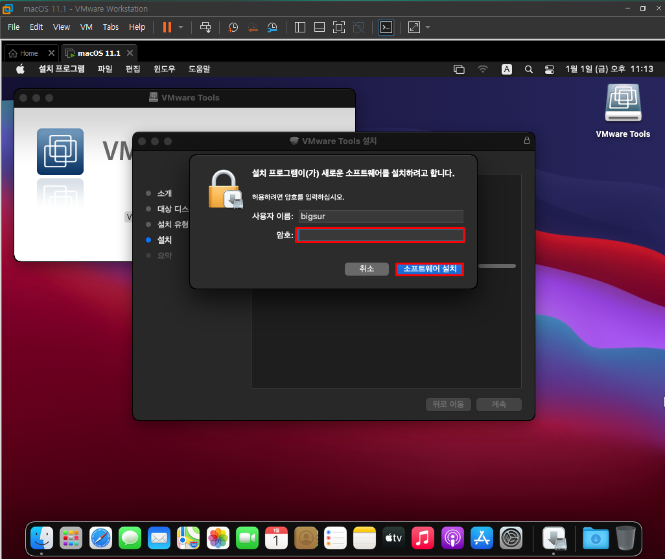Screen dimensions: 665x559
Task: Open Control Center in the menu bar
Action: tap(550, 69)
